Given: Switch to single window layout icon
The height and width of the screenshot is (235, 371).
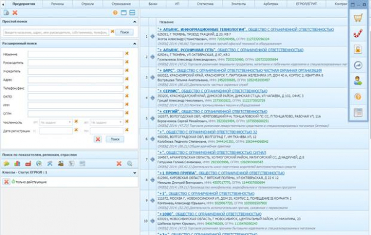Looking at the screenshot, I should click(124, 12).
